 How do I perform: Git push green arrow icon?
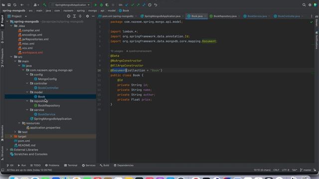[x=138, y=5]
